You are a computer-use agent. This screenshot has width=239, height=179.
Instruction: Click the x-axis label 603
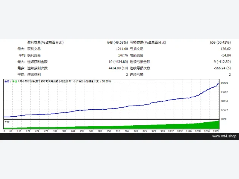pyautogui.click(x=100, y=131)
